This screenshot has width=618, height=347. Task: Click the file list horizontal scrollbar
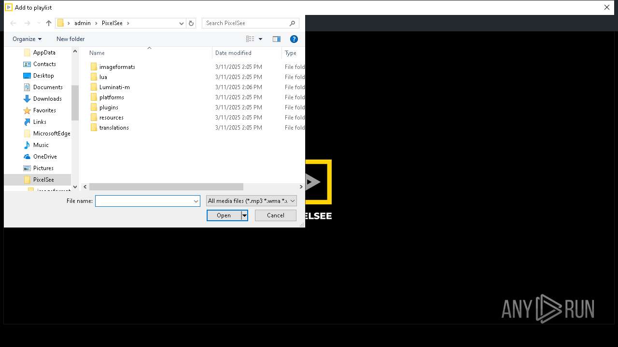click(166, 187)
